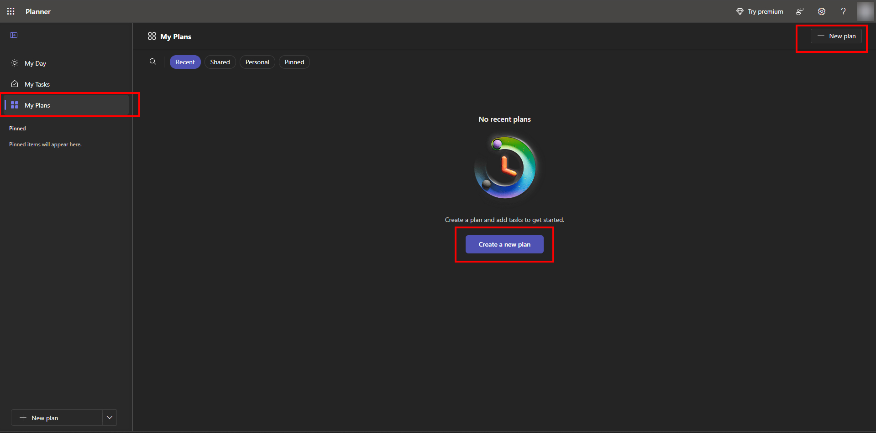This screenshot has width=876, height=433.
Task: Open the app launcher waffle icon
Action: 11,11
